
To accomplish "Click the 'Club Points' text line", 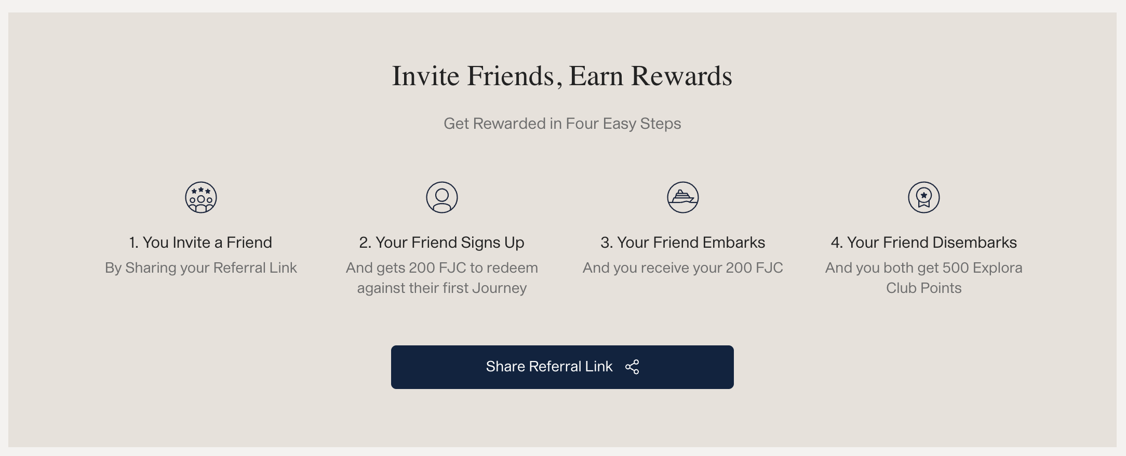I will tap(923, 288).
